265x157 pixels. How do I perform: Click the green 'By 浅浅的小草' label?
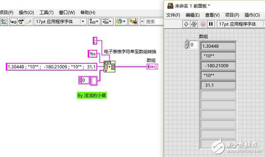pyautogui.click(x=92, y=96)
